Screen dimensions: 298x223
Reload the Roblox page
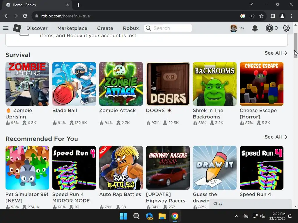coord(25,16)
